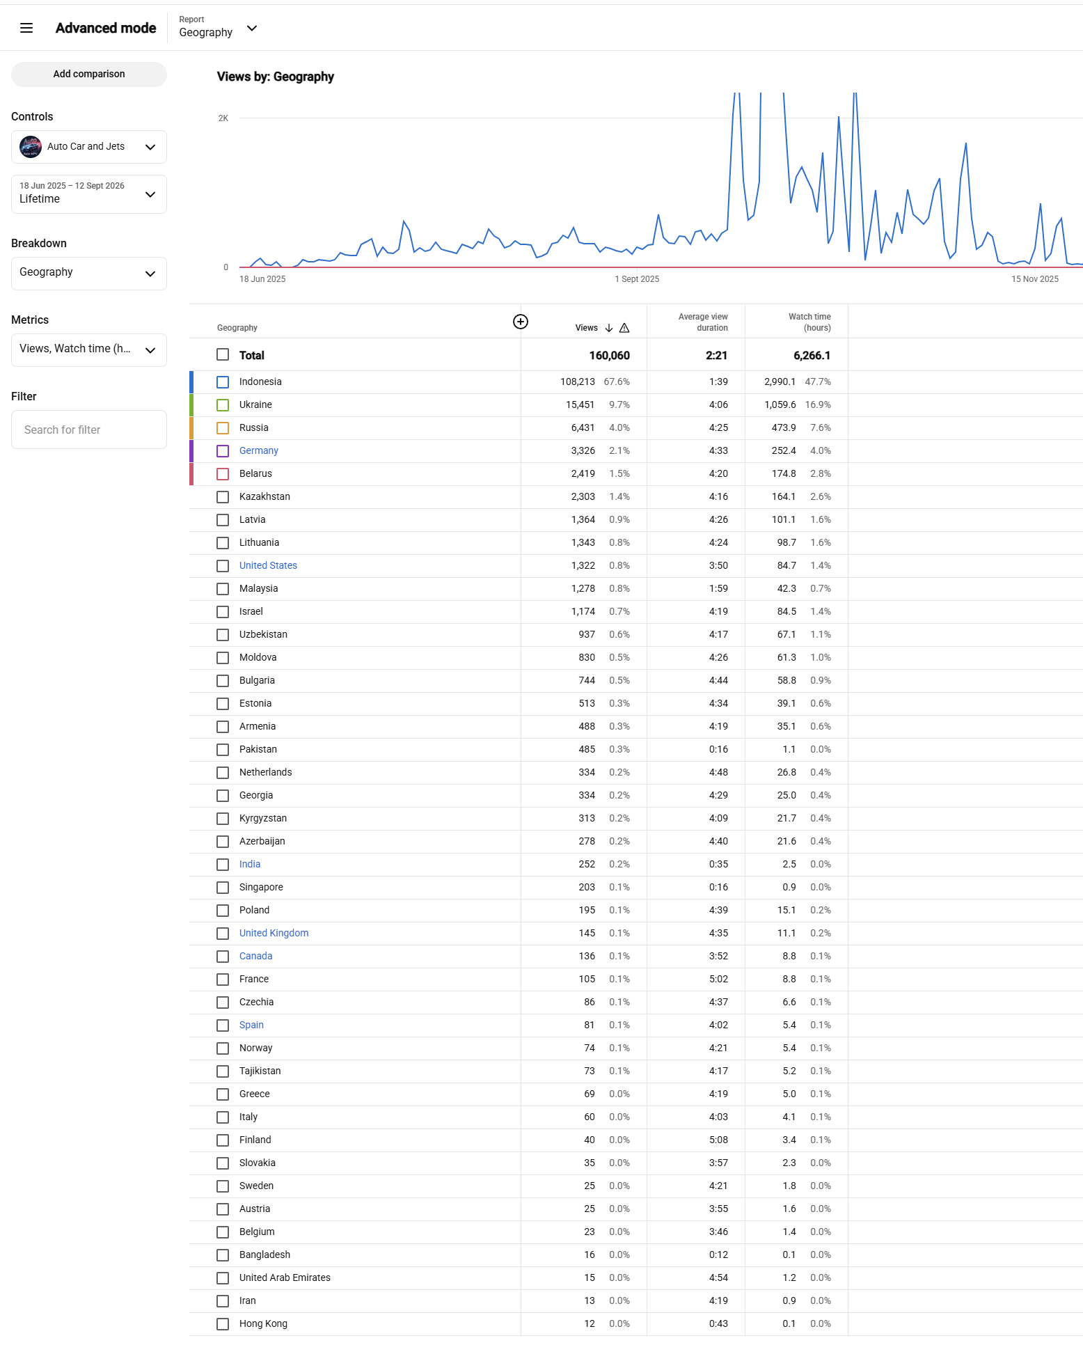The width and height of the screenshot is (1083, 1368).
Task: Open the Report Geography dropdown
Action: [219, 28]
